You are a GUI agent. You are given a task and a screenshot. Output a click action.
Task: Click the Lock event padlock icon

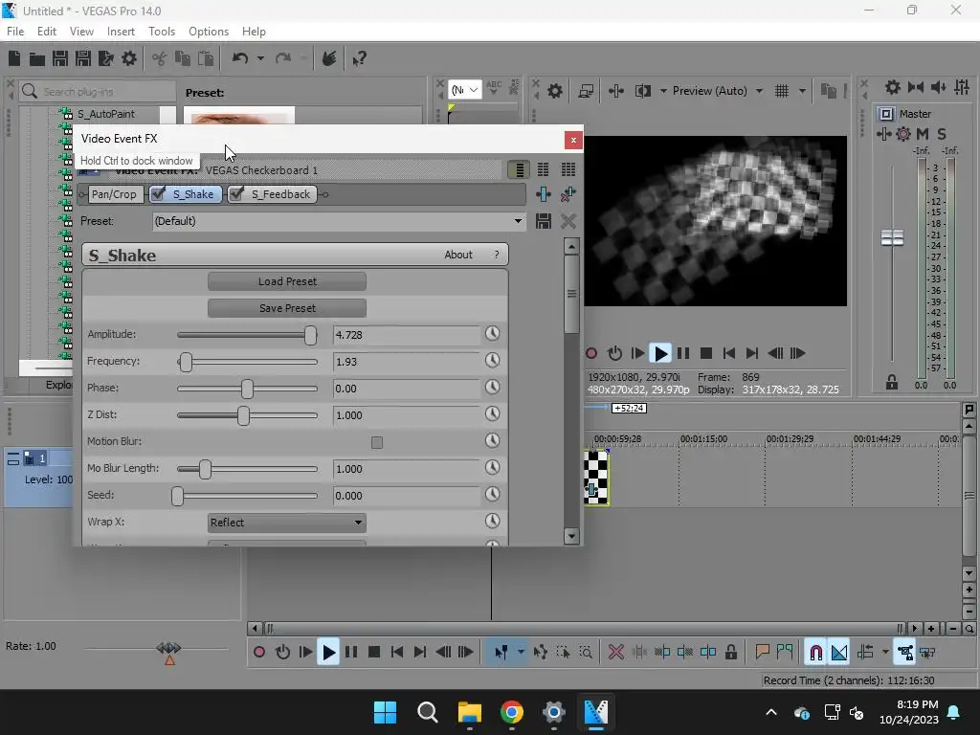[x=730, y=653]
